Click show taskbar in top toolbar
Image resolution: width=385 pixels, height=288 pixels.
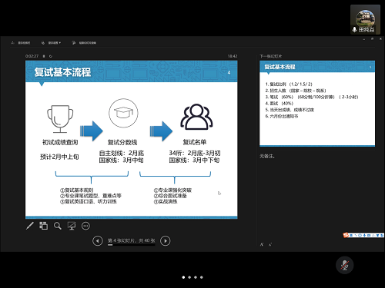click(21, 43)
